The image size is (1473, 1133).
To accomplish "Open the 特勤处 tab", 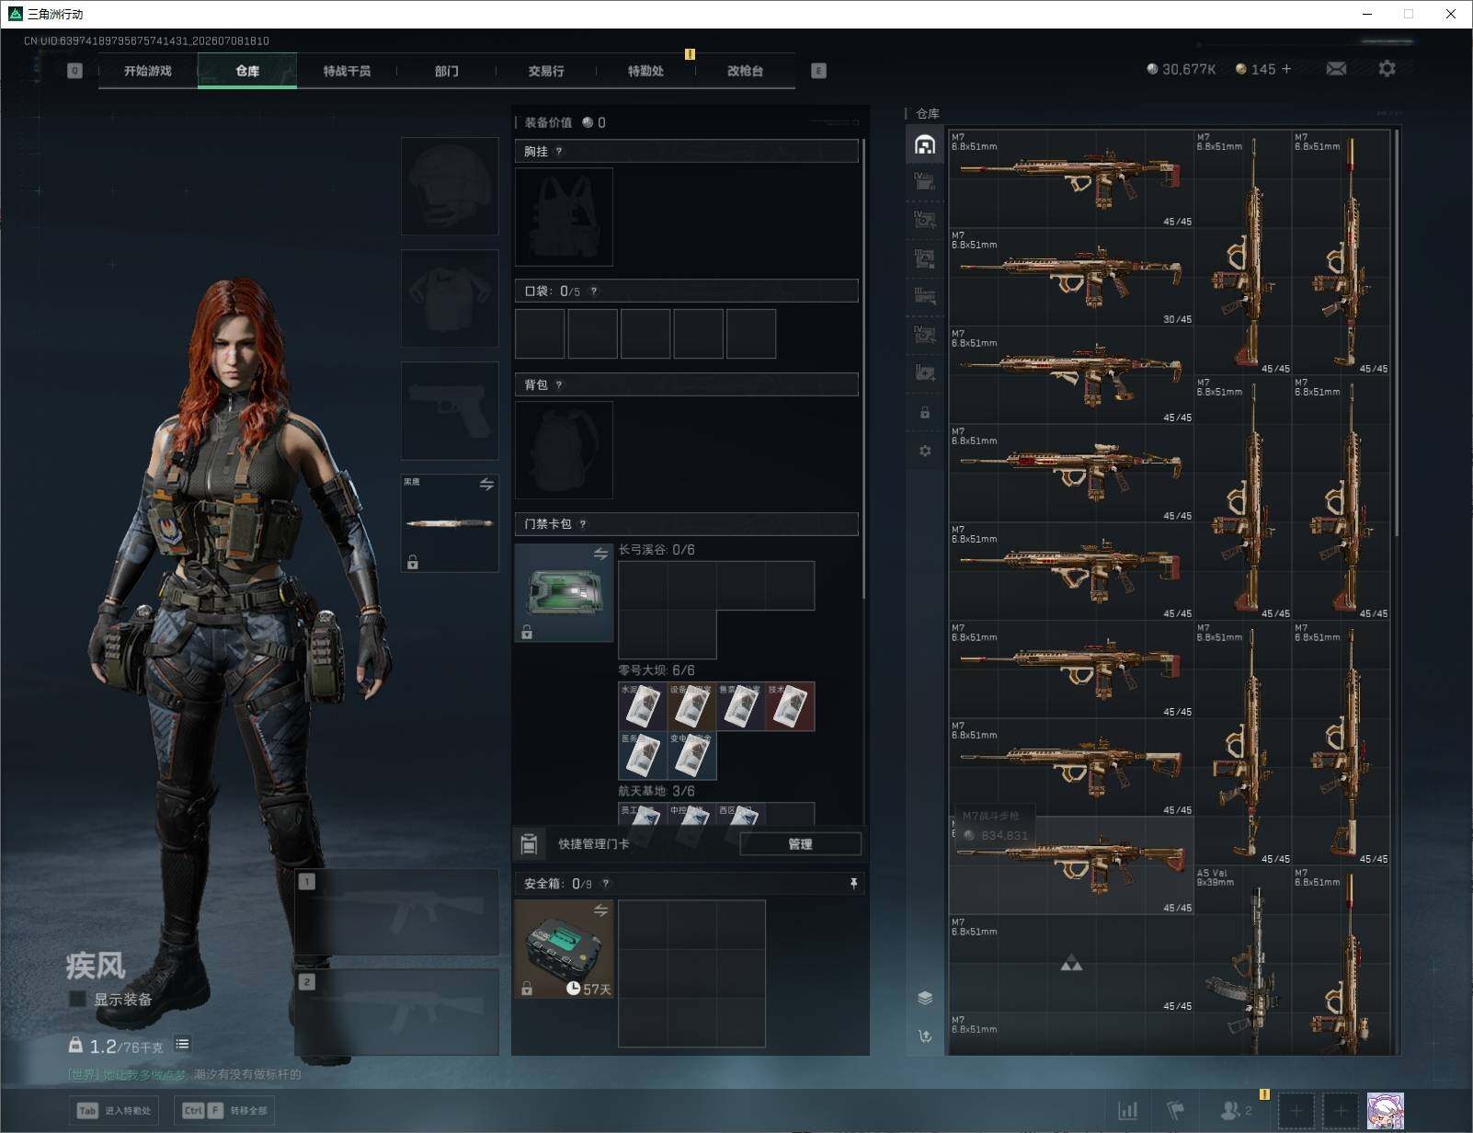I will [645, 71].
